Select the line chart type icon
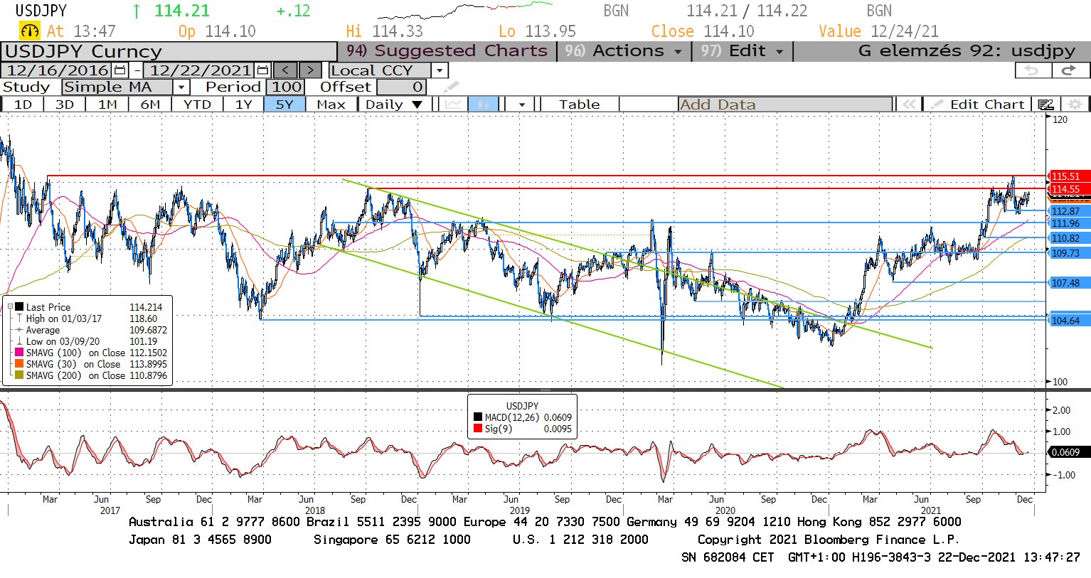Screen dimensions: 1091x578 coord(453,105)
